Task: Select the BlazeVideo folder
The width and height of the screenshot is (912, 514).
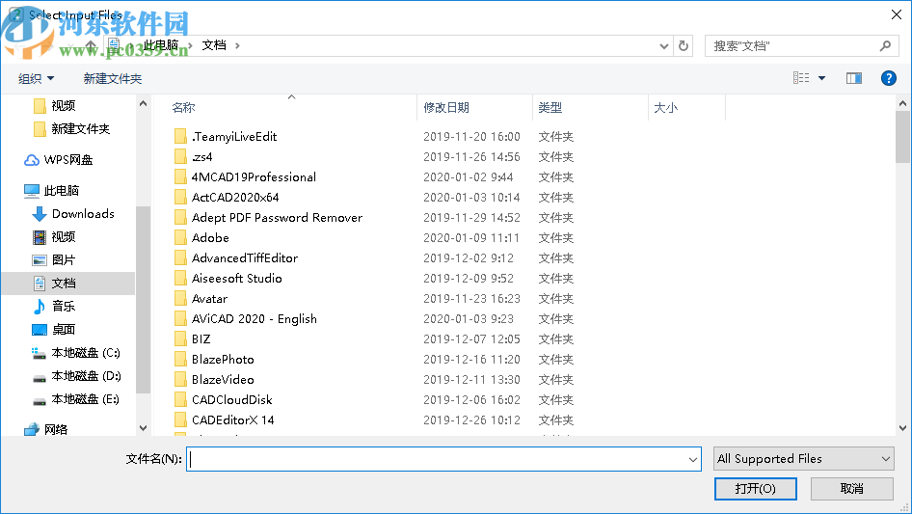Action: coord(223,380)
